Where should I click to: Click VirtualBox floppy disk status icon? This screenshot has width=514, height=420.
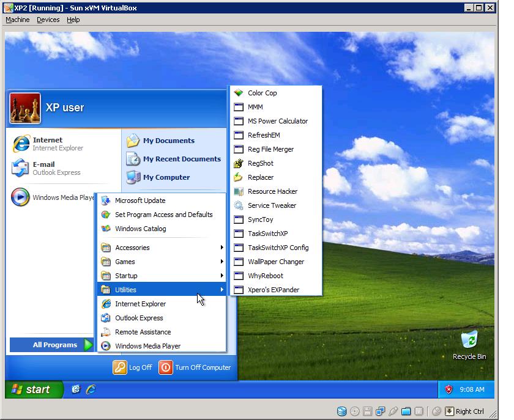(x=368, y=411)
